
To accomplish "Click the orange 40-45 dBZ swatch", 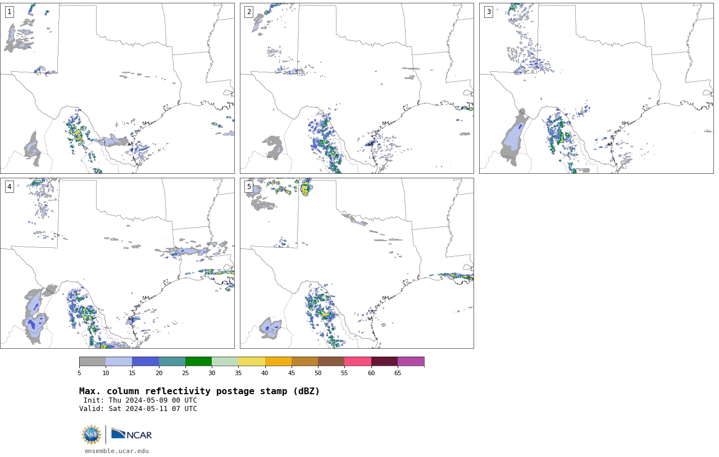I will (x=278, y=361).
